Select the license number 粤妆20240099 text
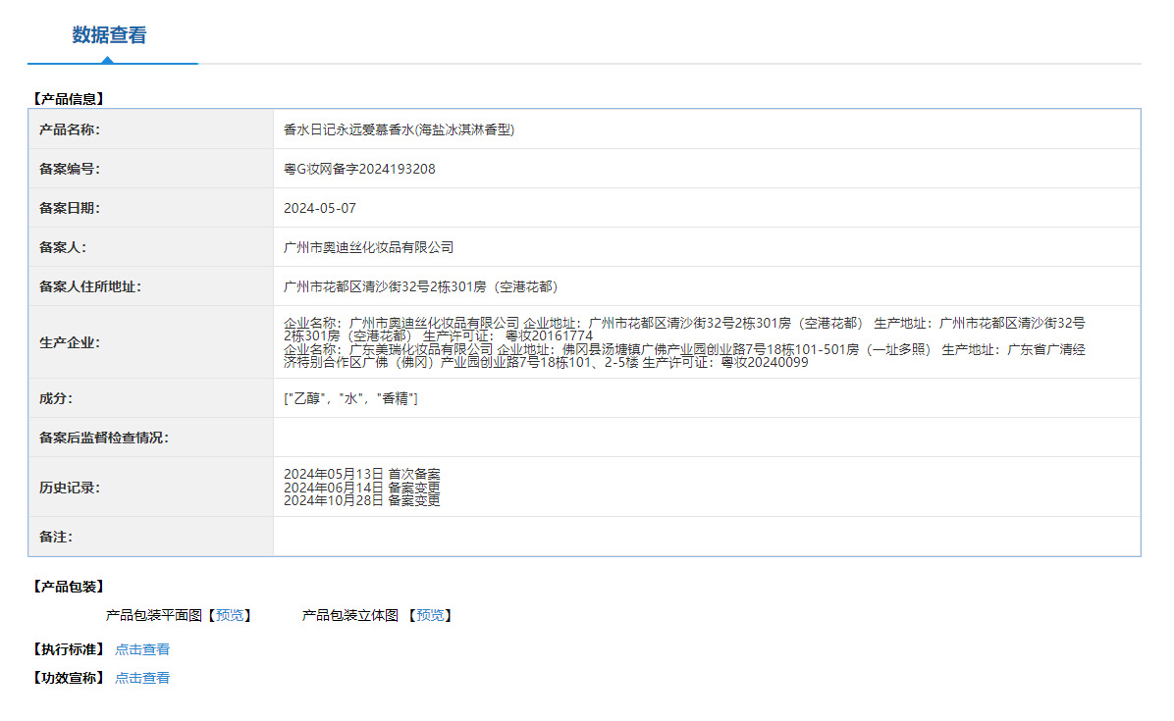The height and width of the screenshot is (721, 1174). (764, 363)
